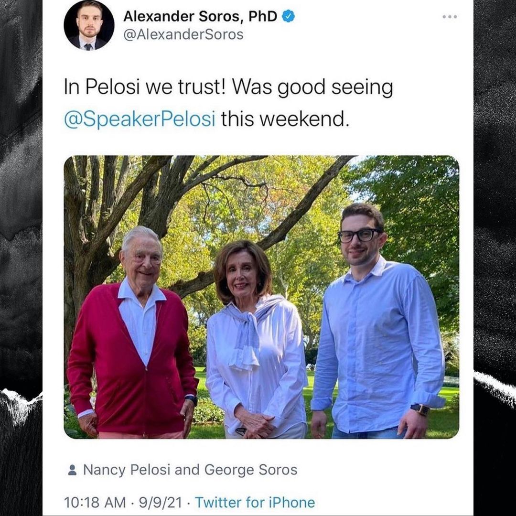Open the 9/9/21 tweet date
516x516 pixels.
pyautogui.click(x=160, y=503)
